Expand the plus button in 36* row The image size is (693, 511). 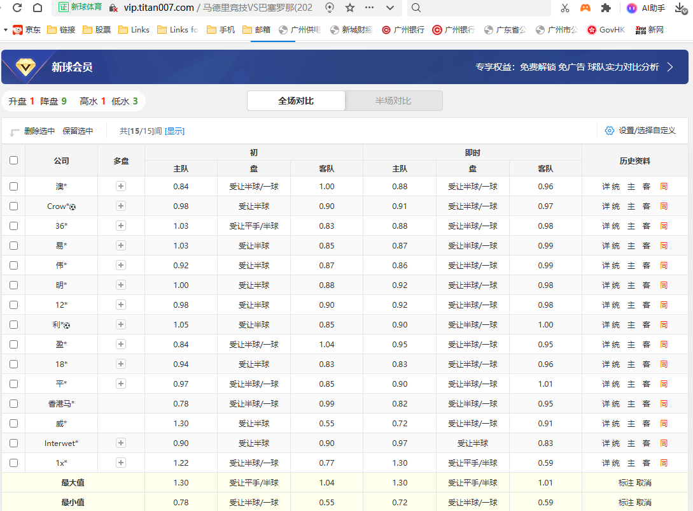coord(121,226)
